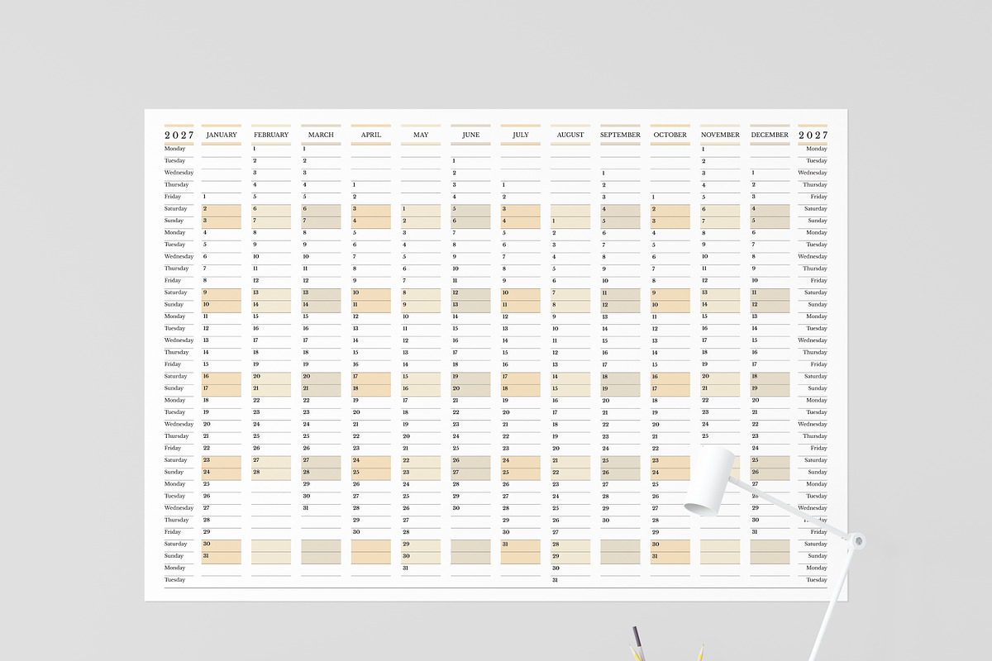
Task: Select the APRIL column heading
Action: [371, 135]
